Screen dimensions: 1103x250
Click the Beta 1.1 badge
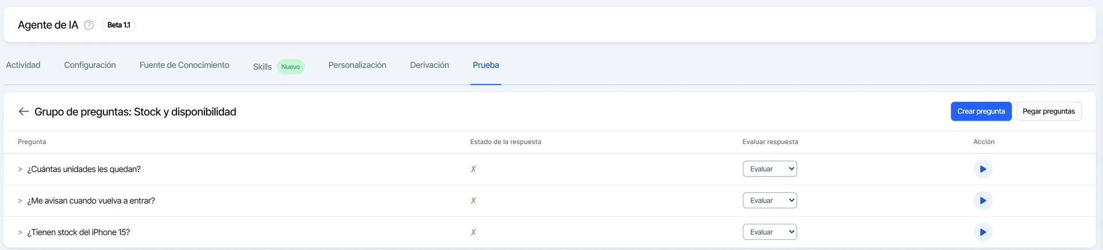(119, 25)
